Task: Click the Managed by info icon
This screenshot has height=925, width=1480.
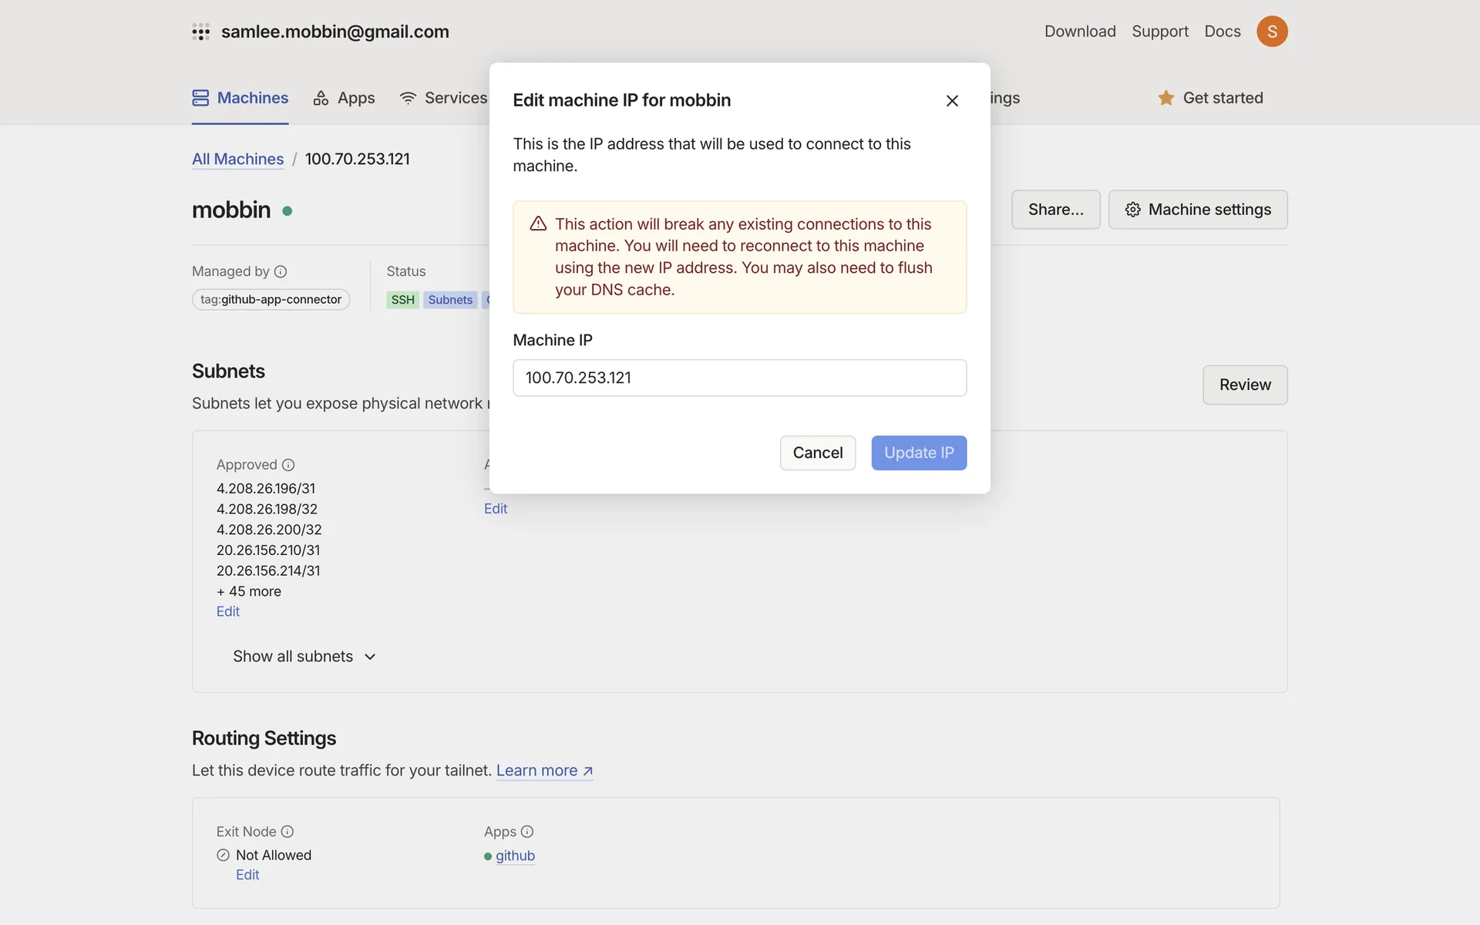Action: (x=281, y=271)
